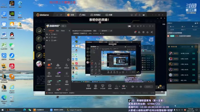Open the Windows Start button
200x112 pixels.
click(2, 110)
